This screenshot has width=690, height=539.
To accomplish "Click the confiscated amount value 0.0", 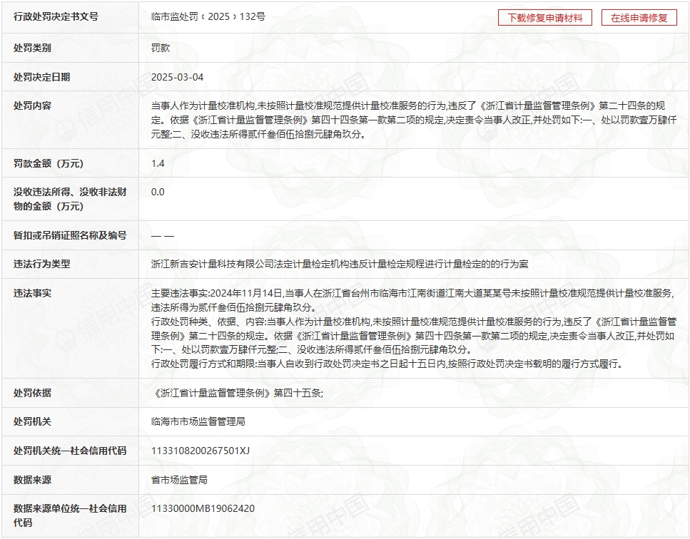I will tap(158, 192).
